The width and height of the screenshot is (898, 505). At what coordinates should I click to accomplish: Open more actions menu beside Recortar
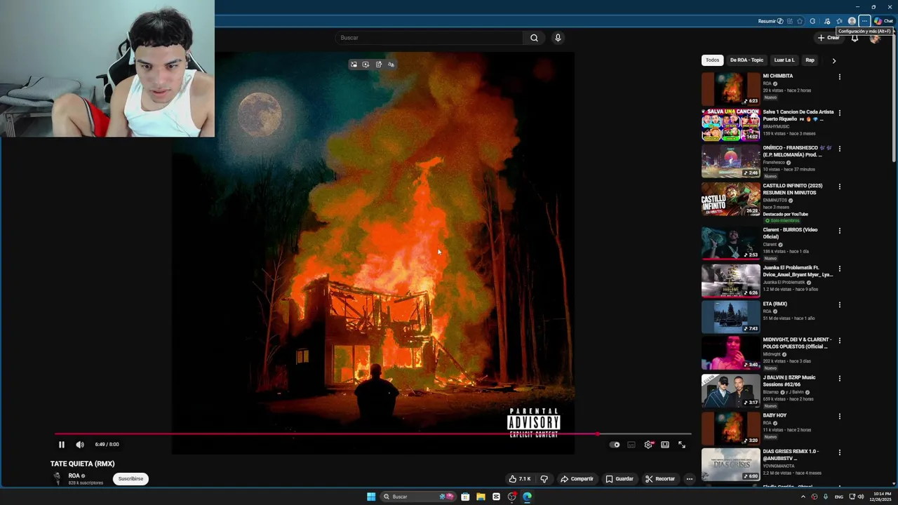[690, 479]
